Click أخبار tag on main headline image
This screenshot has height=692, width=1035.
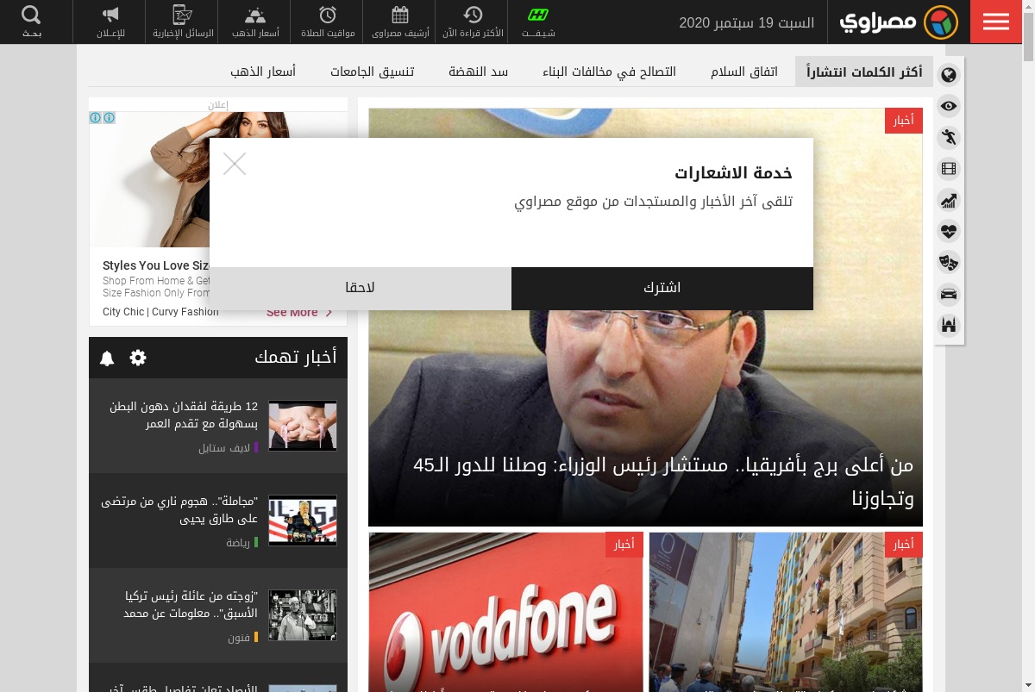[904, 121]
